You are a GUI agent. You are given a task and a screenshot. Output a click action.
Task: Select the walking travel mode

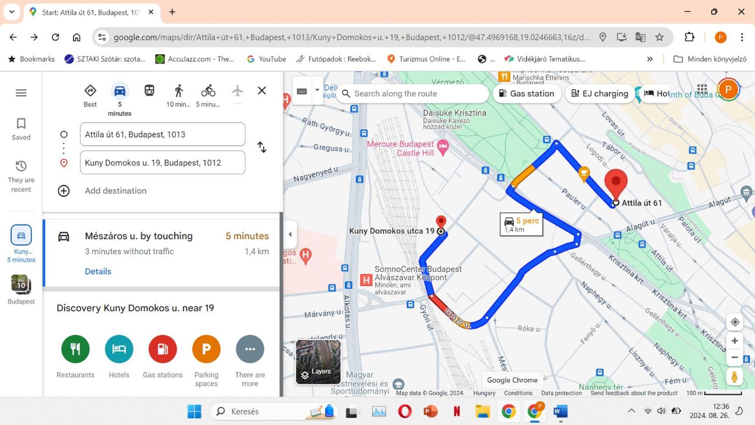[178, 96]
